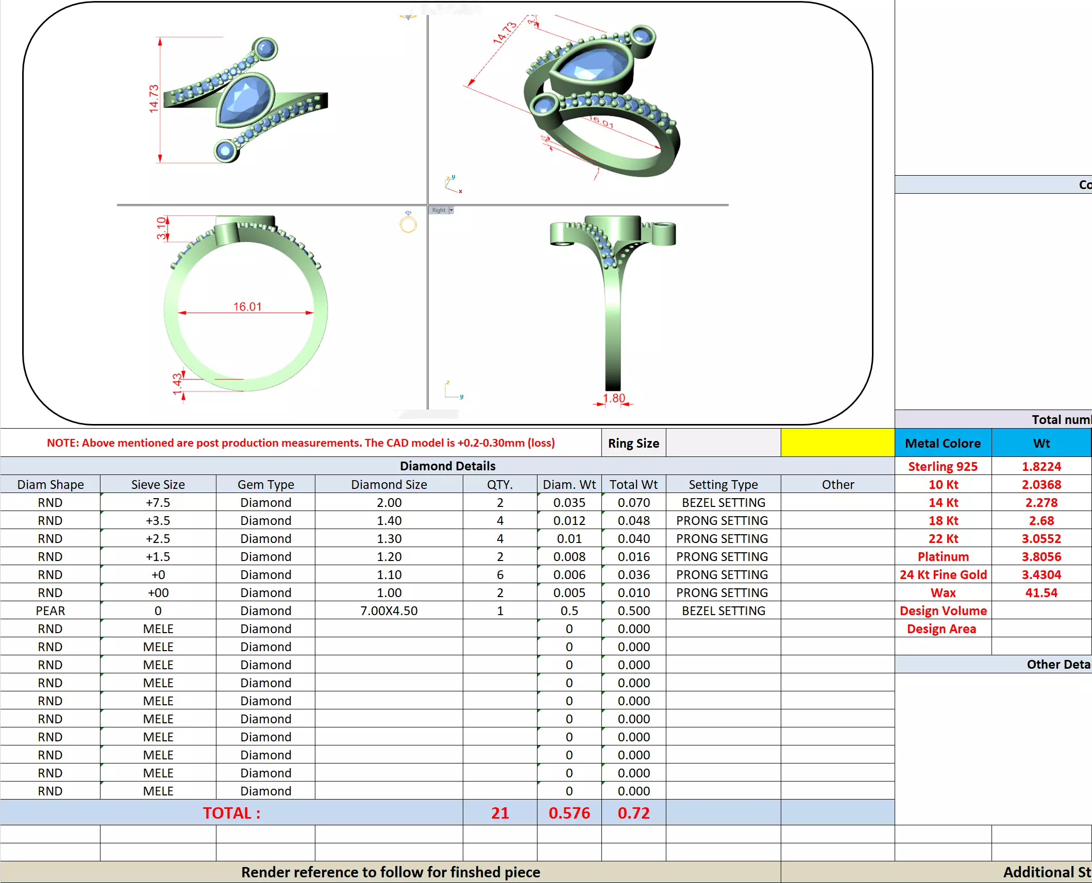Screen dimensions: 1092x883
Task: Select the Sieve Size column header
Action: [x=158, y=484]
